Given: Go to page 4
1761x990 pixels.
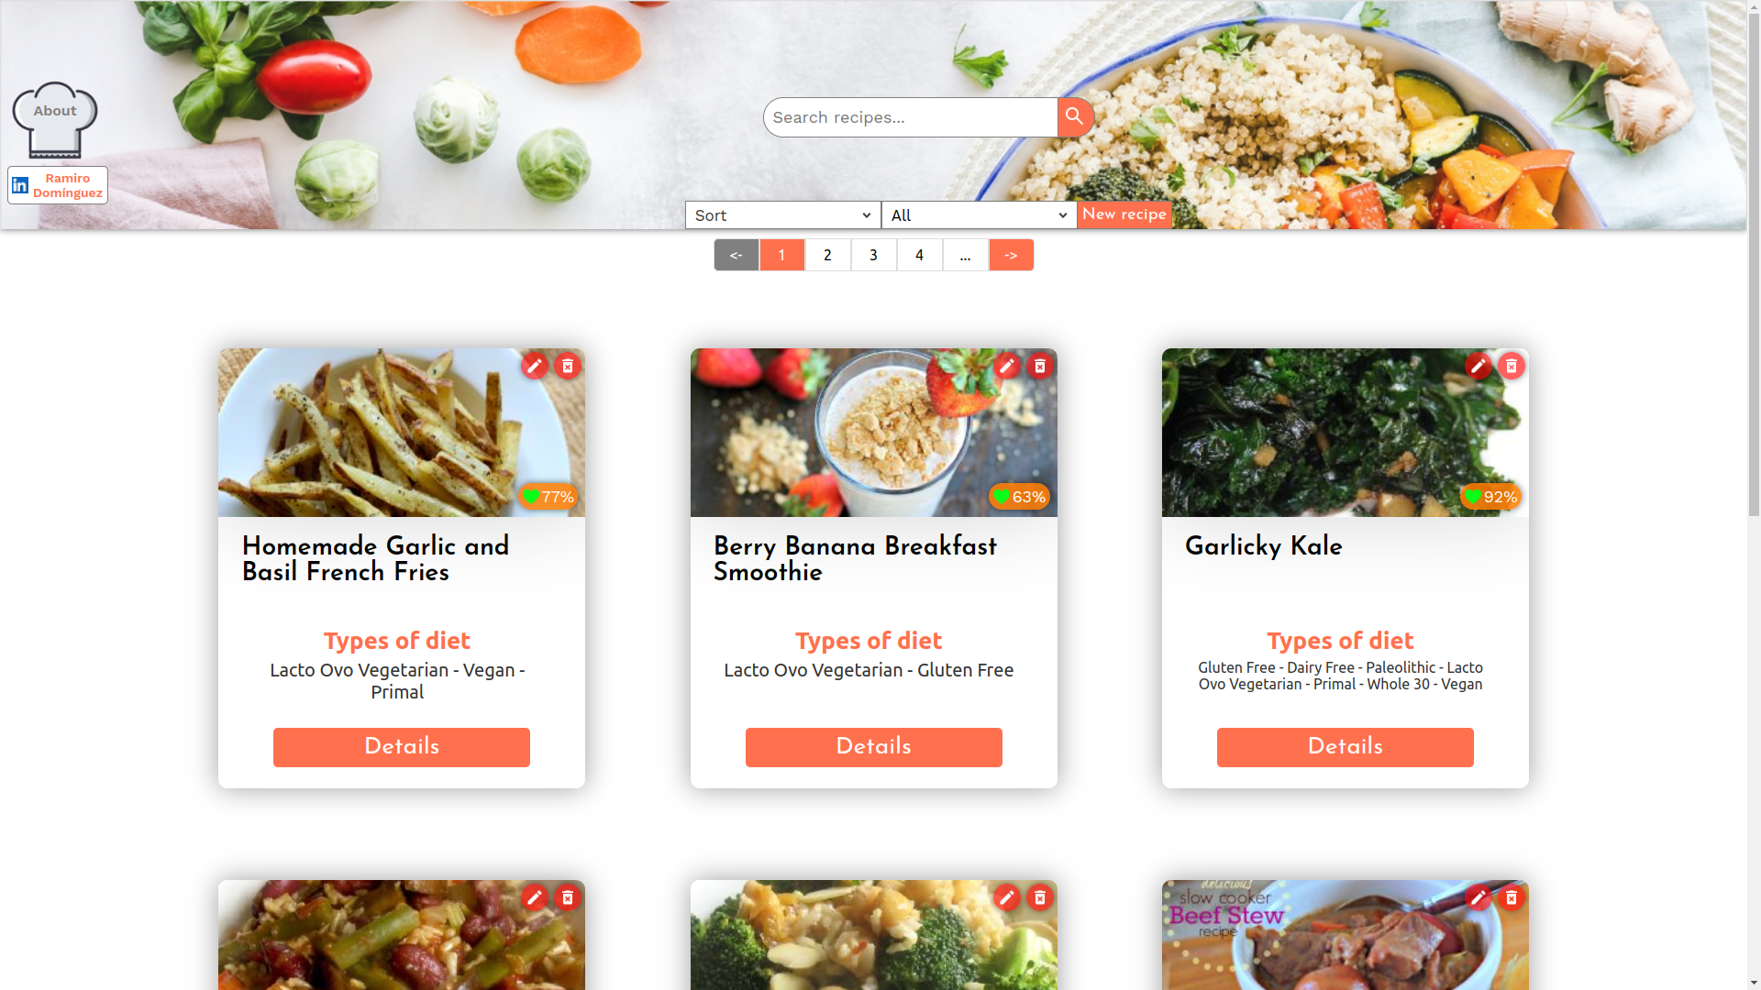Looking at the screenshot, I should tap(919, 255).
